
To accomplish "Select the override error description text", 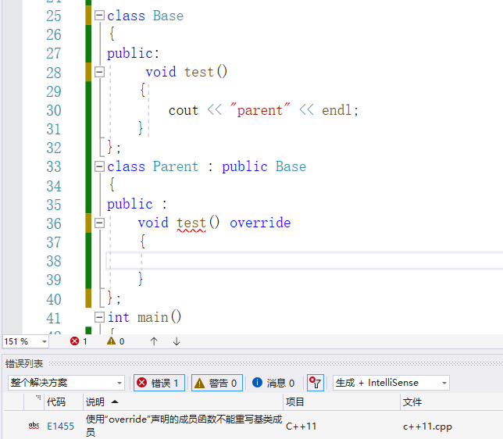I will [184, 426].
